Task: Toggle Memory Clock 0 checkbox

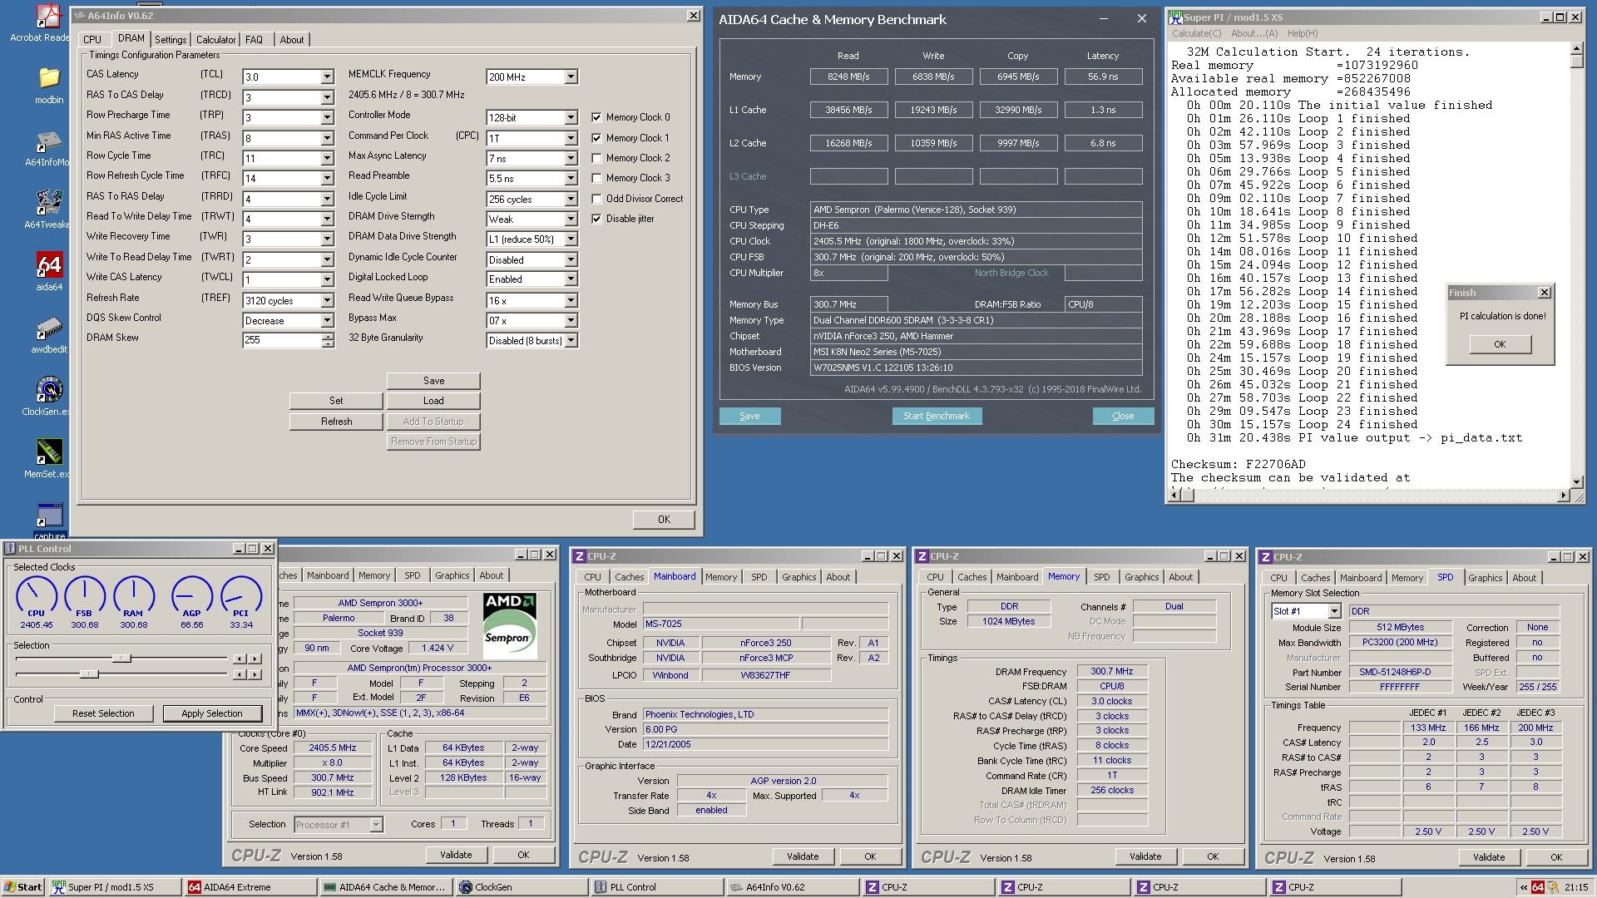Action: point(596,117)
